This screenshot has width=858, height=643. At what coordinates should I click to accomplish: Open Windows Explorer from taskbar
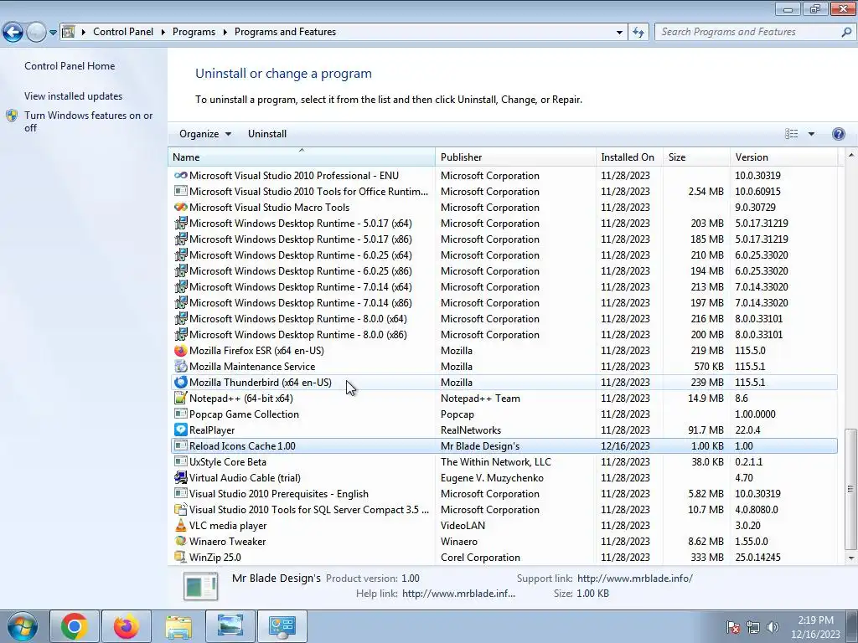pos(178,626)
